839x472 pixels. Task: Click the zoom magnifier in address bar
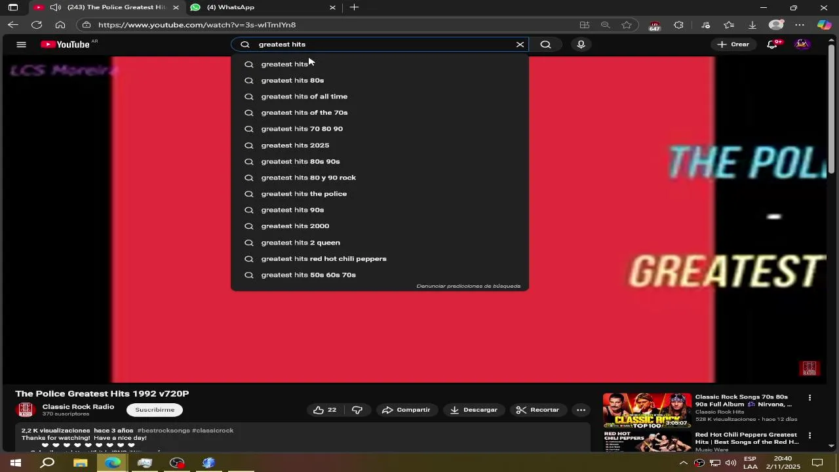pyautogui.click(x=606, y=25)
